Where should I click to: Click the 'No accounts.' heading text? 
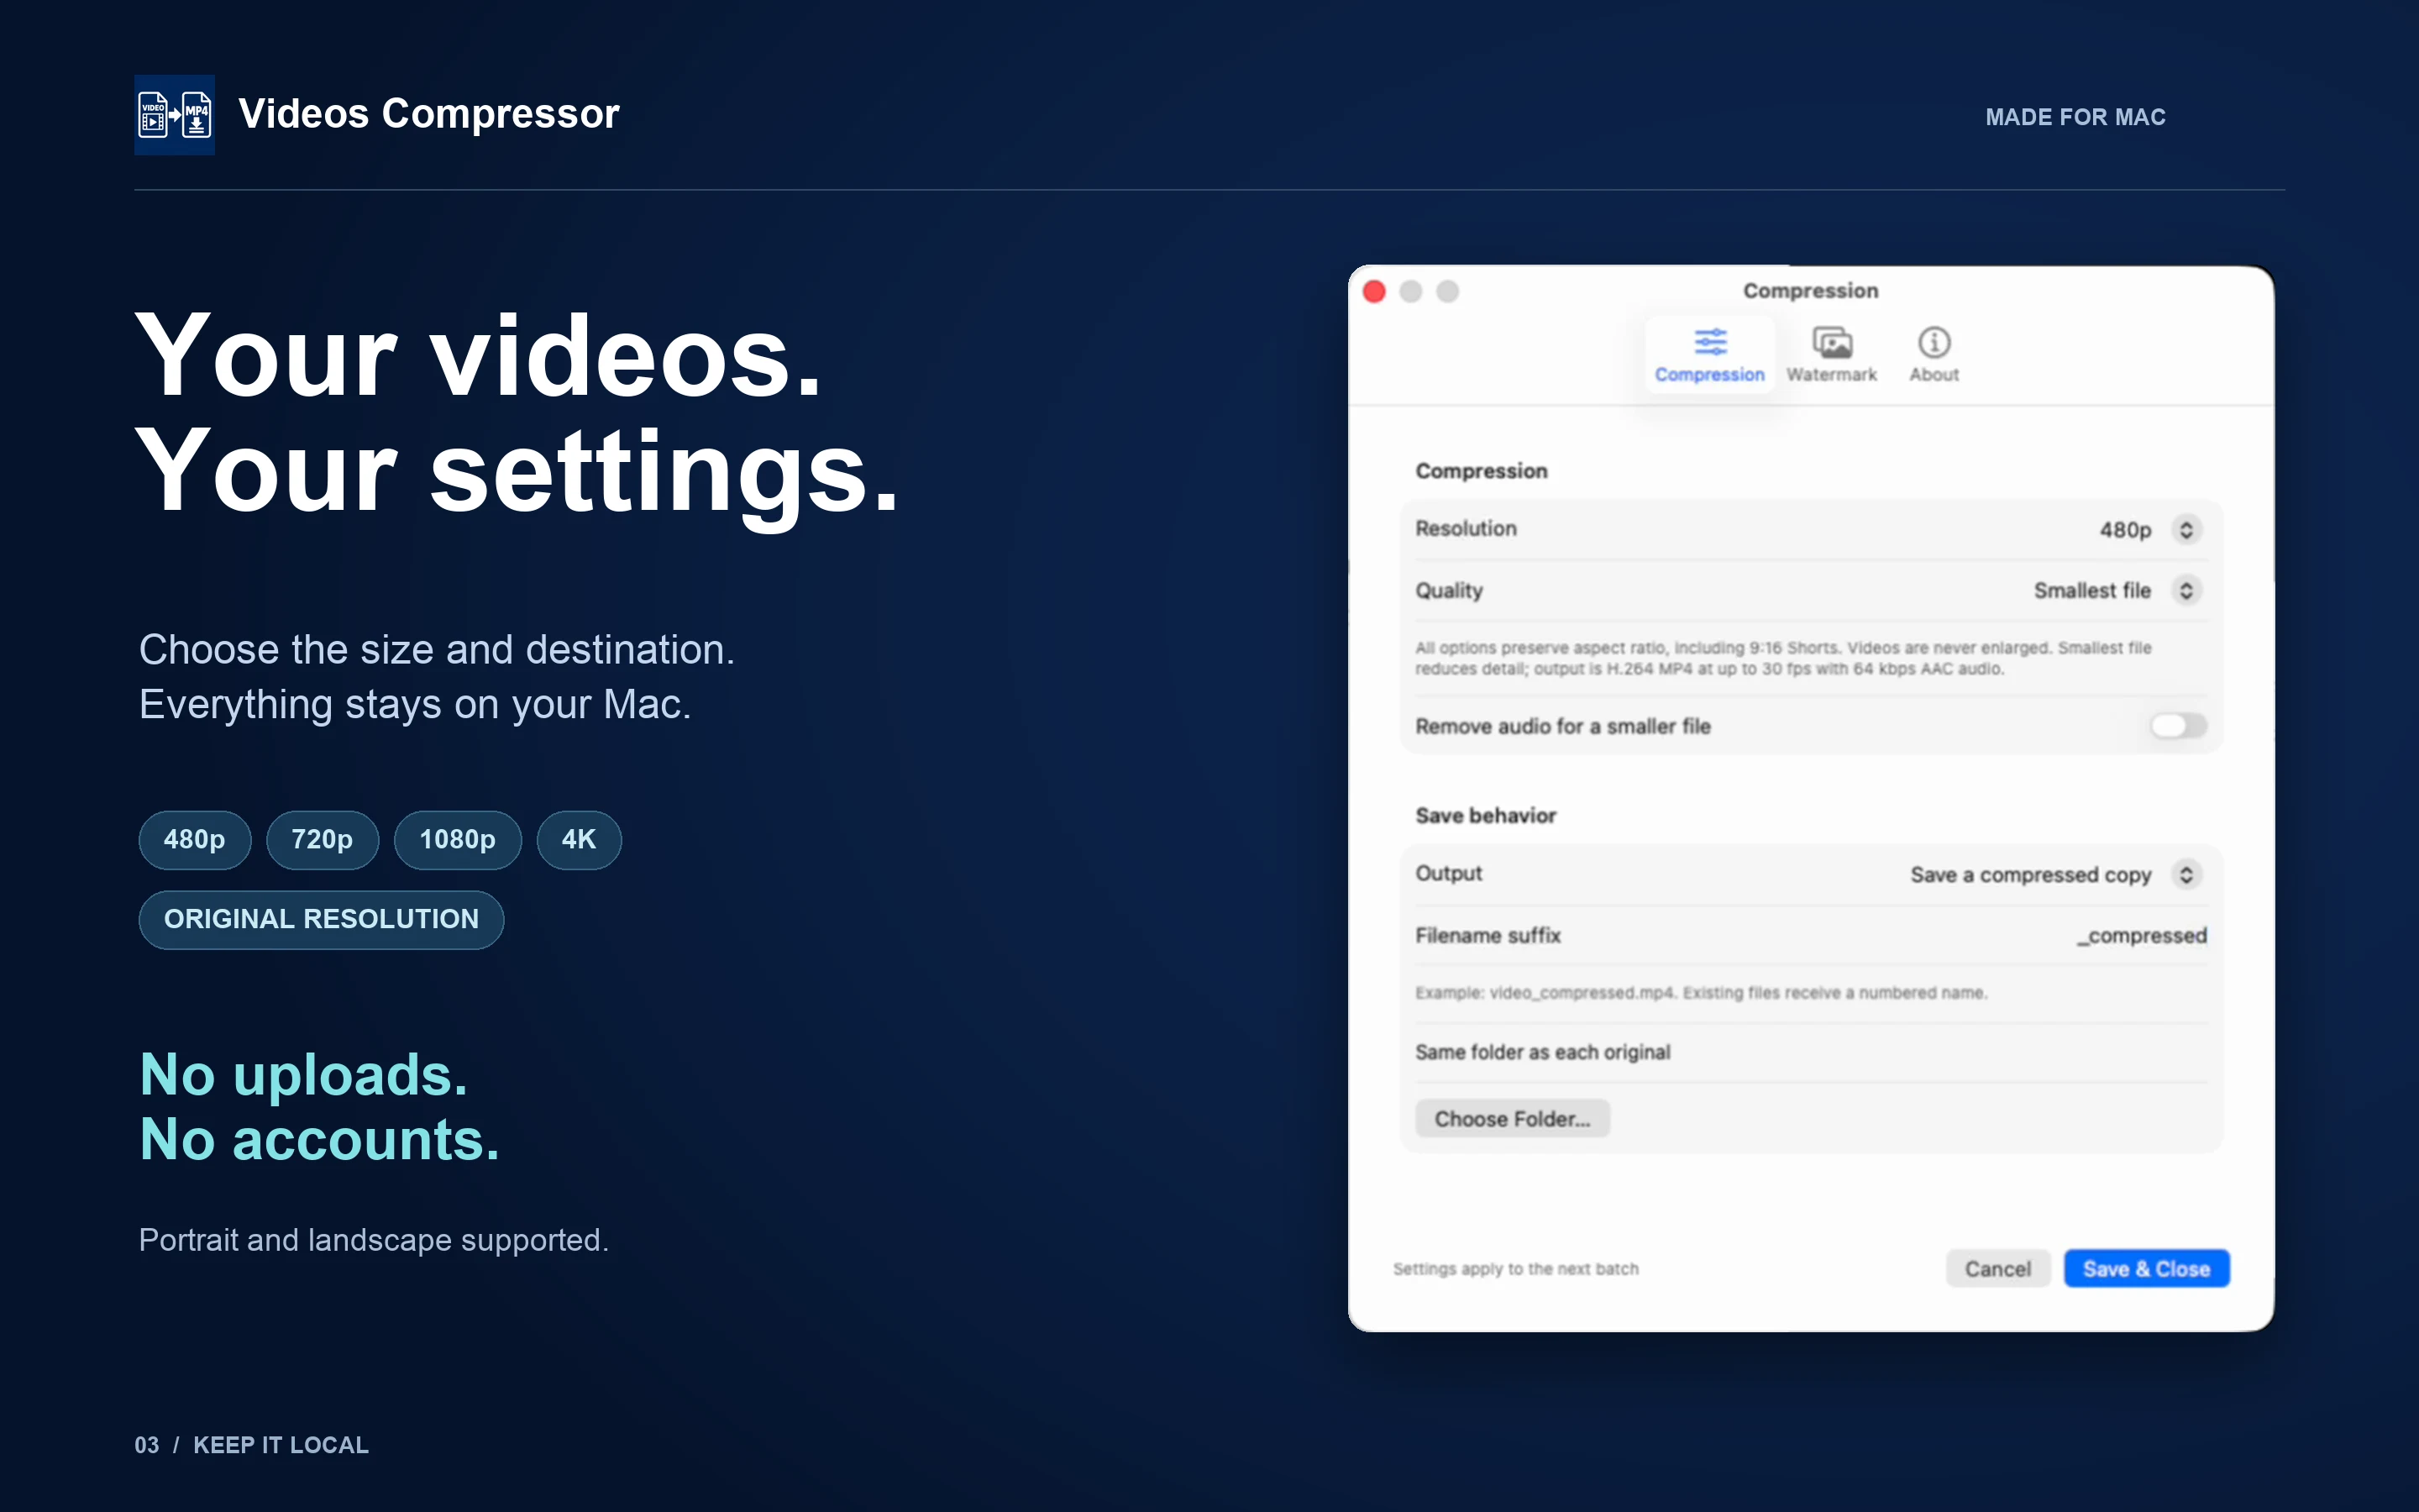point(319,1140)
